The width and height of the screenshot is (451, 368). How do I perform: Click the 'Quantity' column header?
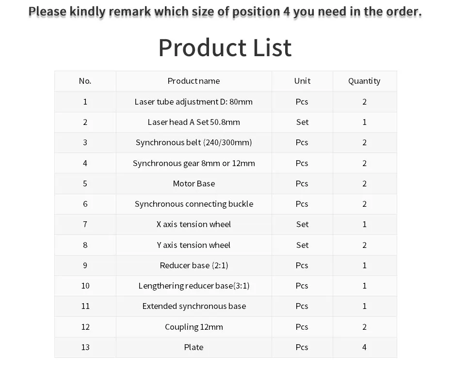click(364, 81)
